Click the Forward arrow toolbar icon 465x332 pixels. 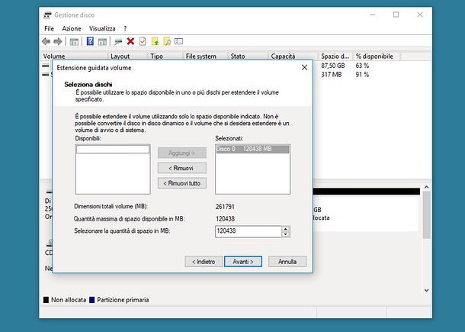58,41
